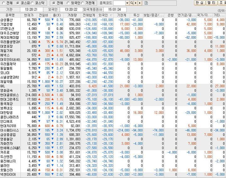Open the 종목코드 dropdown arrow
The height and width of the screenshot is (178, 226).
pyautogui.click(x=127, y=3)
